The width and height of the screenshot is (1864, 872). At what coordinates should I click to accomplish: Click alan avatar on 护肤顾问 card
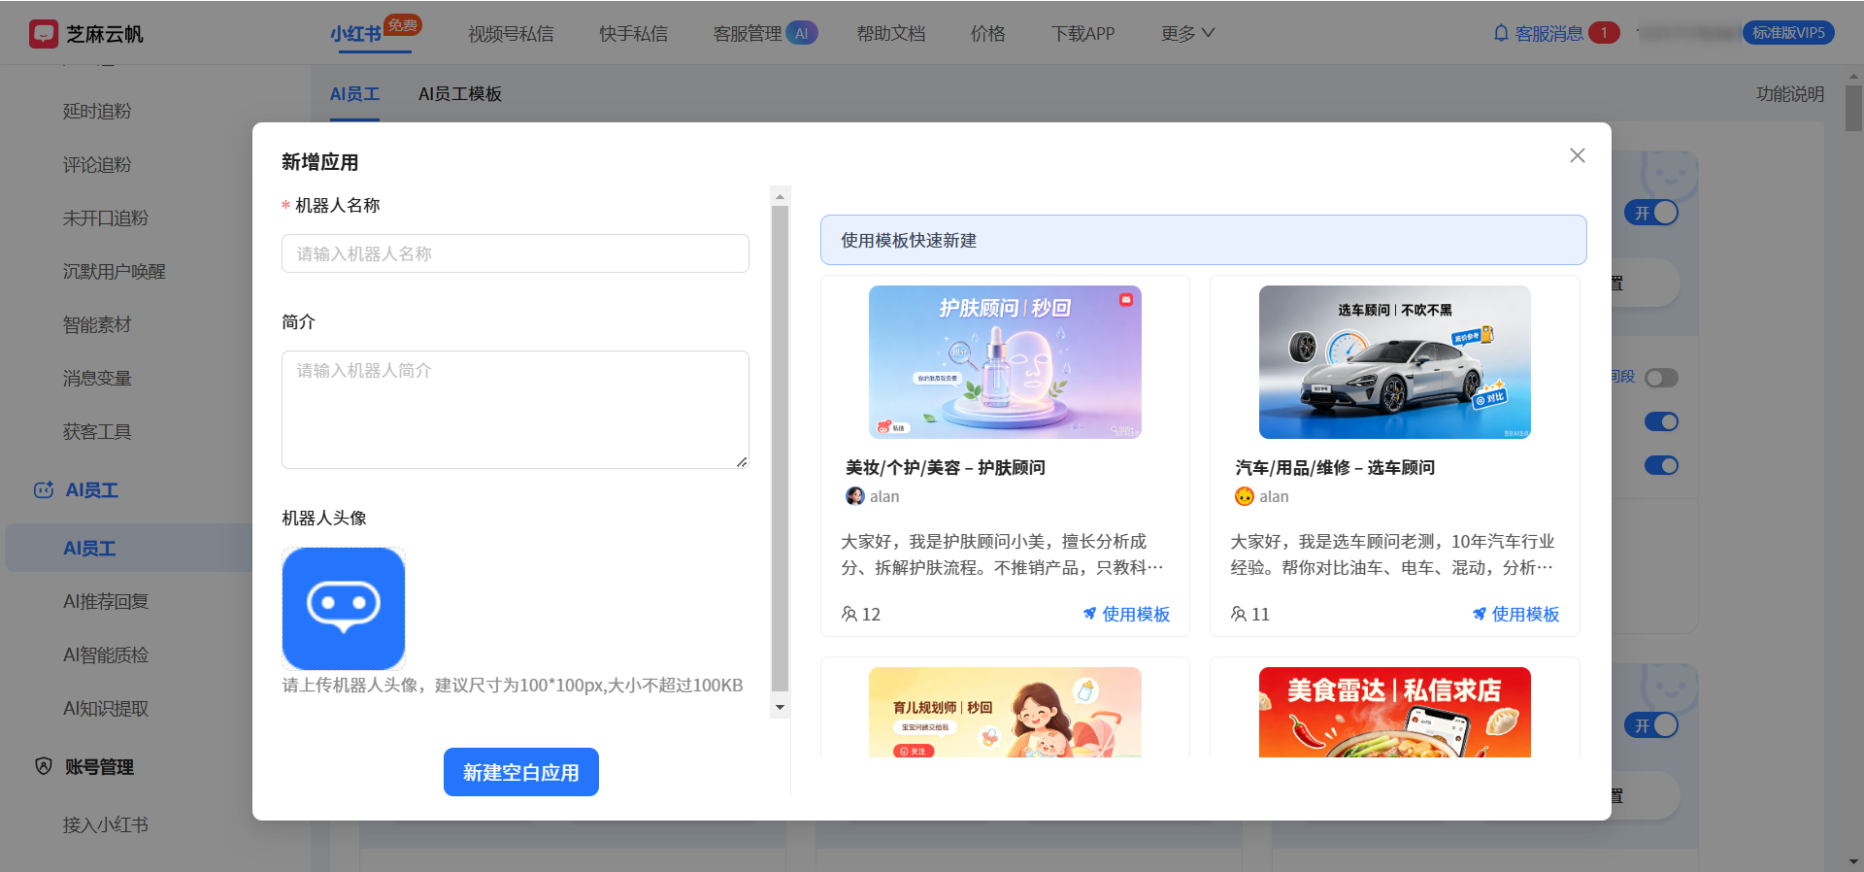(x=855, y=496)
